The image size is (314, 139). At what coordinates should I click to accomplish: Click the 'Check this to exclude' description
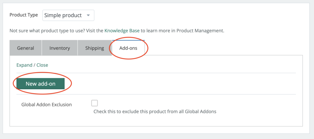155,111
